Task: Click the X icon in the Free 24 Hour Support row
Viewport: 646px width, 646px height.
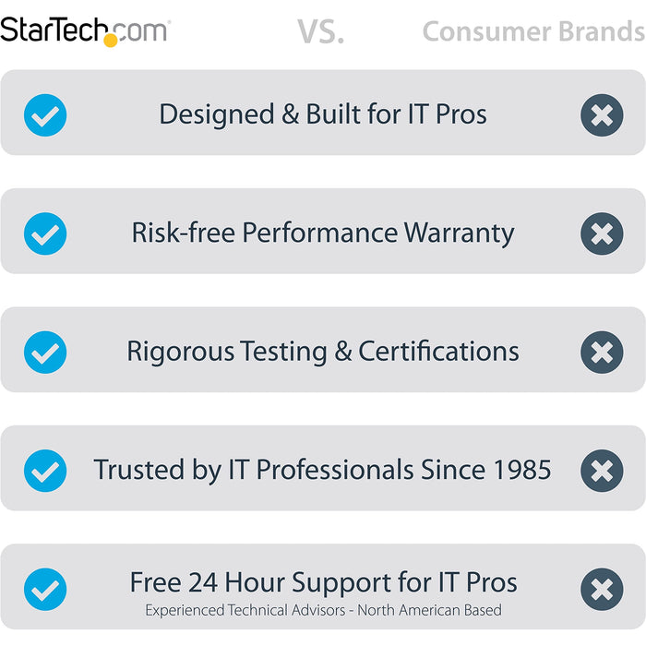Action: 601,589
